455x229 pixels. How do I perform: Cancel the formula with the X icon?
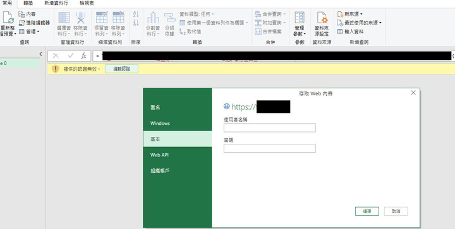tap(56, 56)
